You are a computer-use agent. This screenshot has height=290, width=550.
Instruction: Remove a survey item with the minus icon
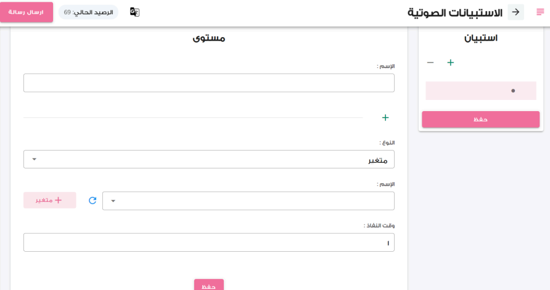tap(430, 62)
